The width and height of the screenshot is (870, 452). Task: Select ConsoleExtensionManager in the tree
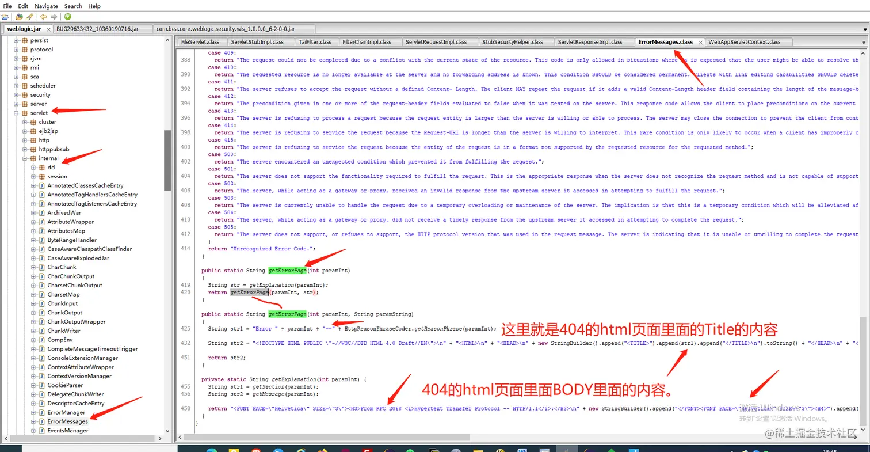click(82, 358)
